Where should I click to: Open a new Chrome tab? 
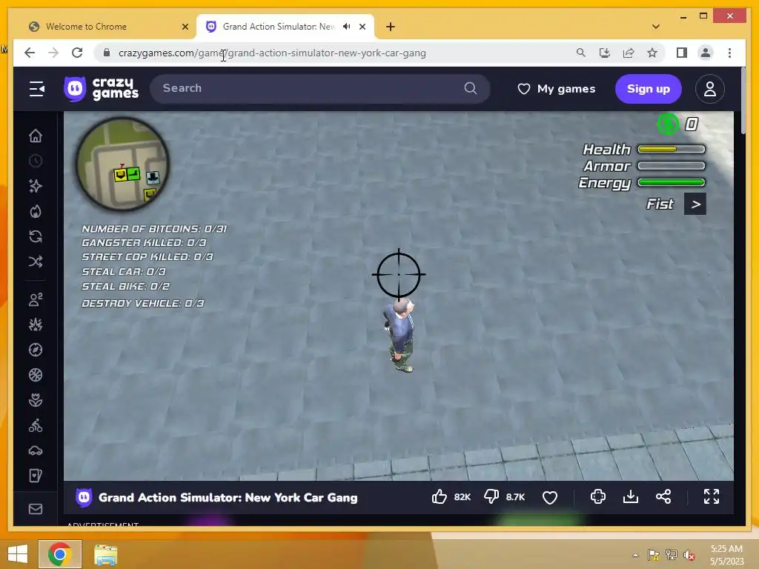click(x=391, y=27)
